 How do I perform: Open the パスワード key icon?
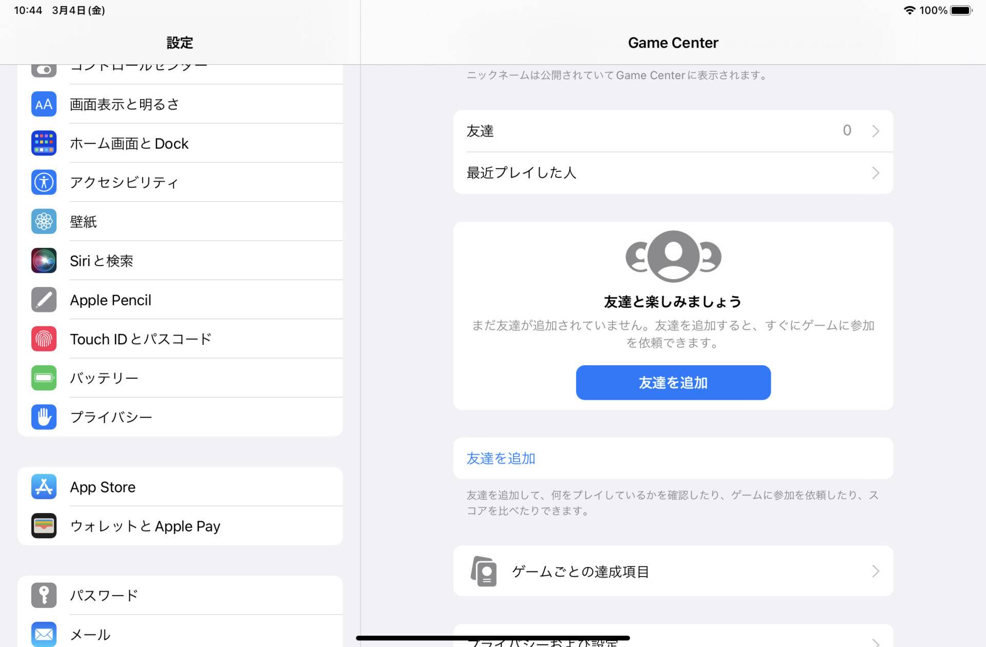tap(44, 595)
